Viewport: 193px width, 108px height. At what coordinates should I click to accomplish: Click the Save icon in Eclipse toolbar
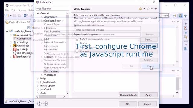click(x=15, y=16)
